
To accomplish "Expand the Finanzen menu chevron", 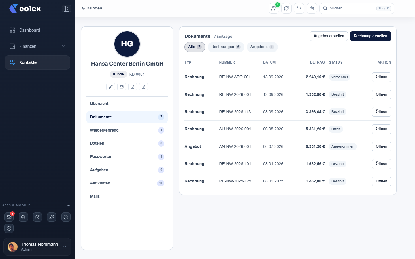I will click(63, 46).
